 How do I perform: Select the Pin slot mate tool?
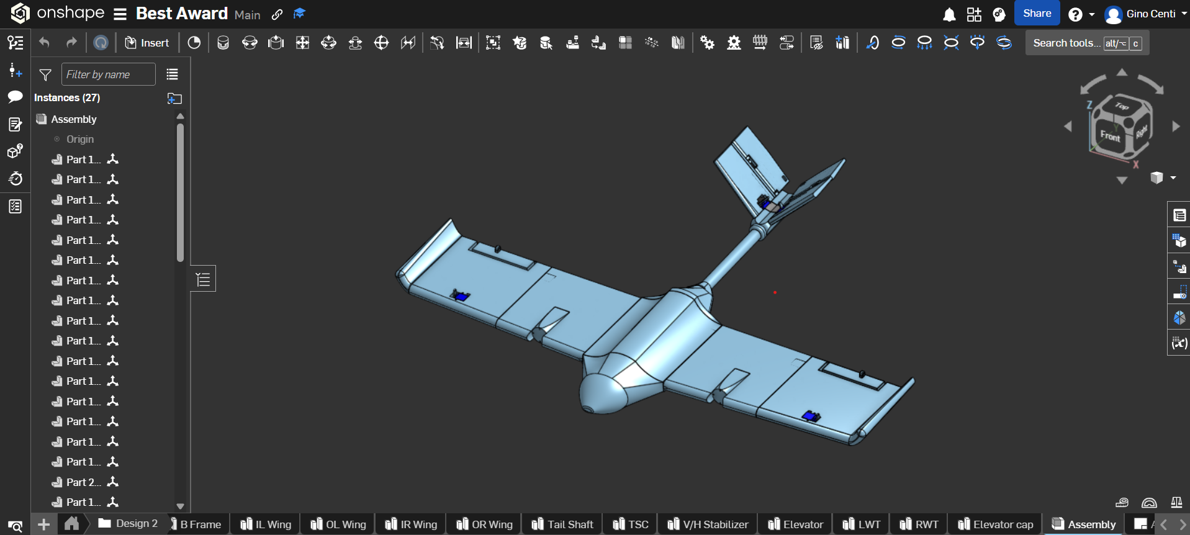[x=355, y=43]
